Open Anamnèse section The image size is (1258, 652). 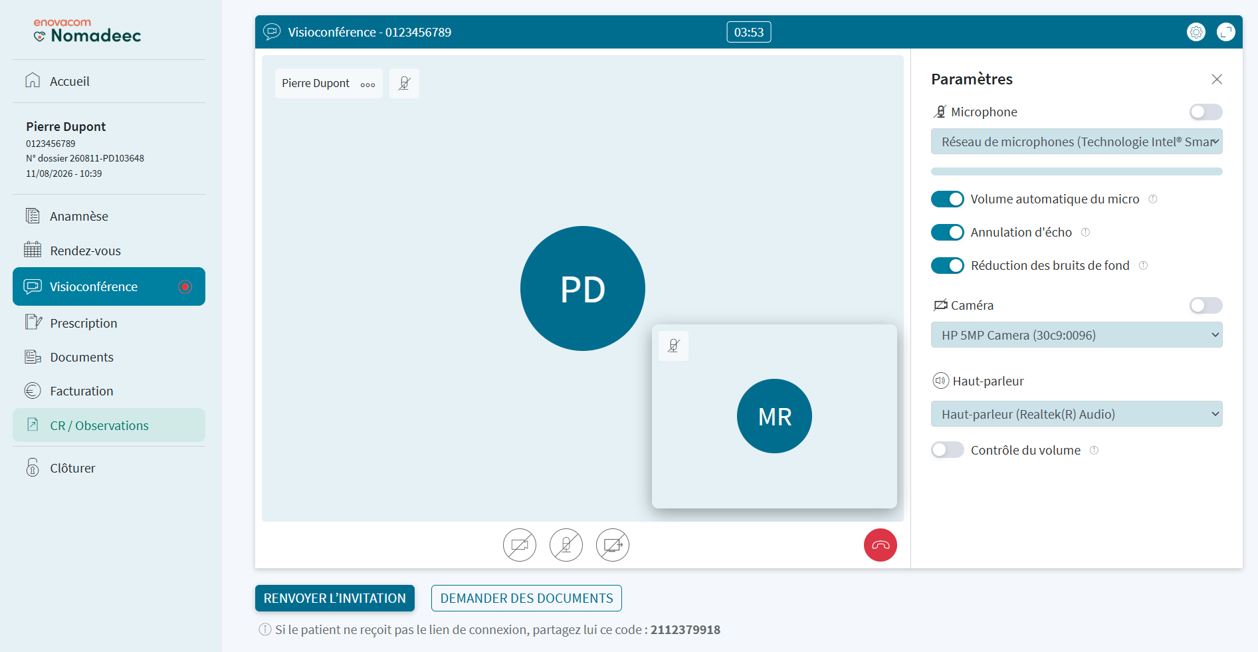point(109,216)
